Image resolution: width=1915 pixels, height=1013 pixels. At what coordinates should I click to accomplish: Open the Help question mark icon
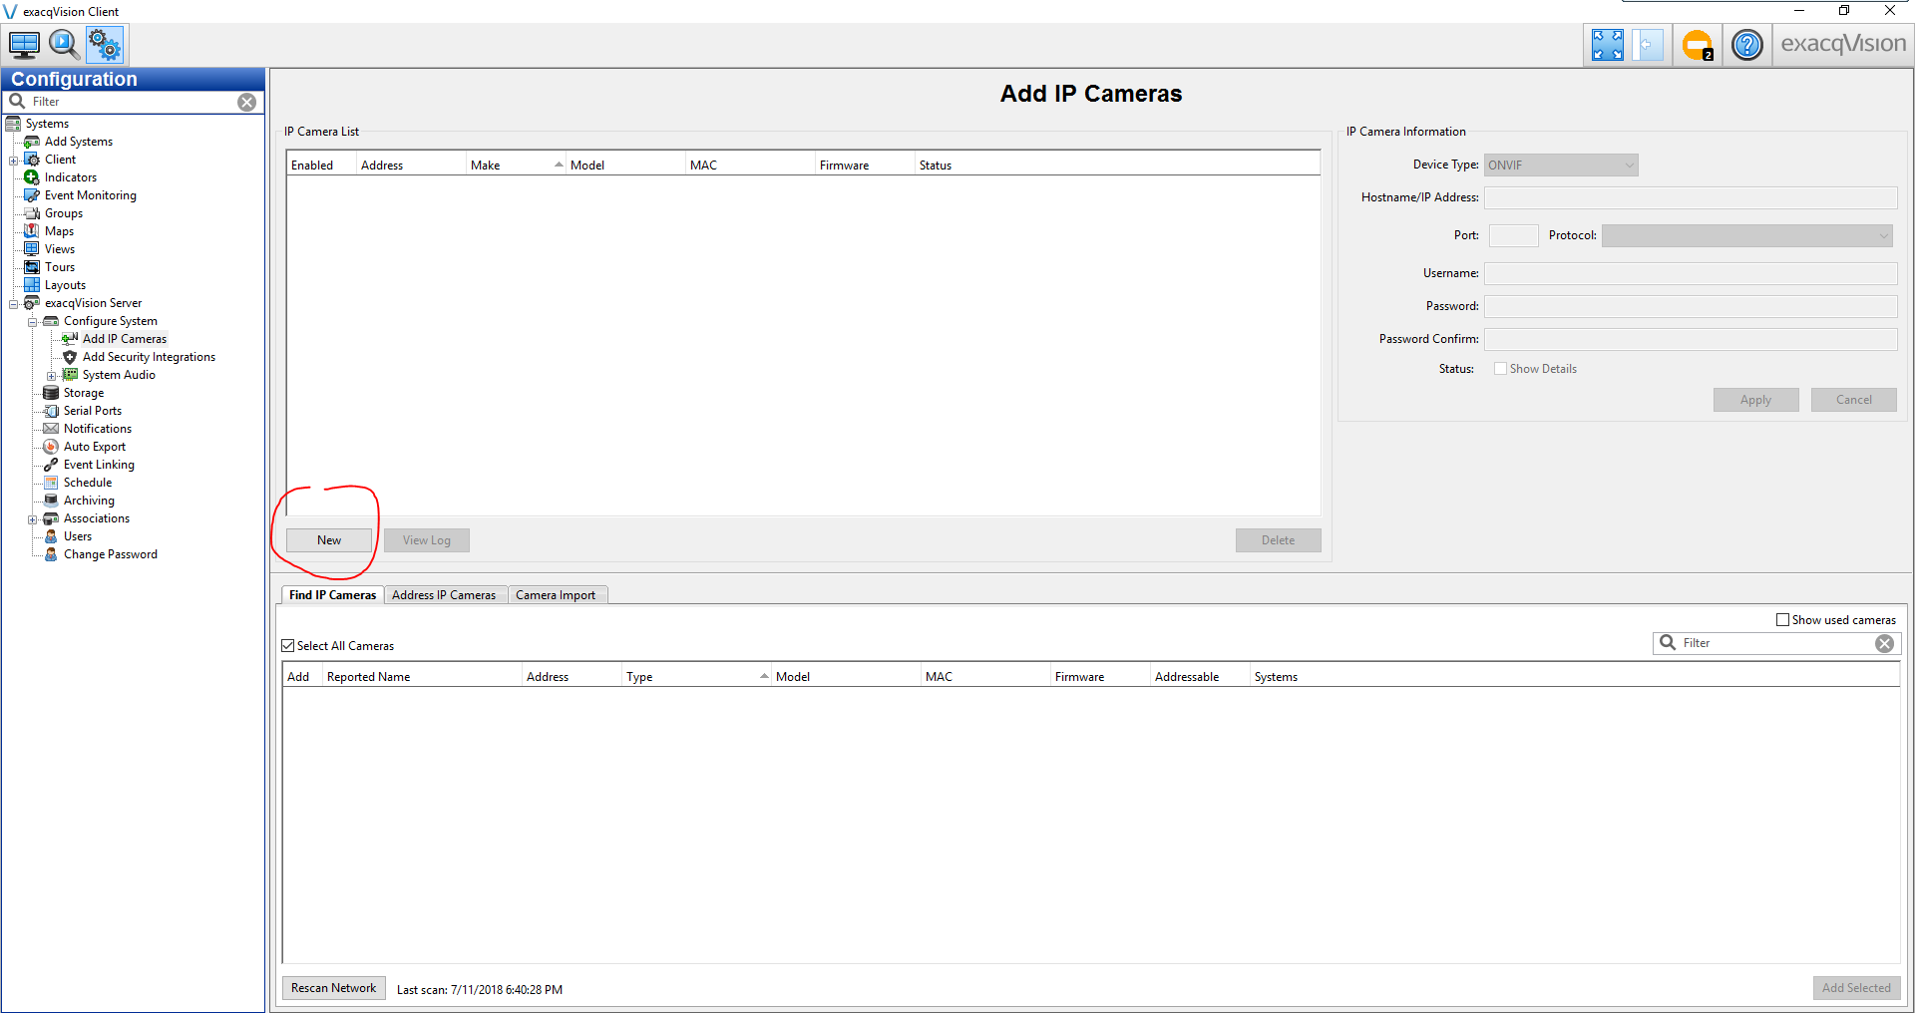(1747, 45)
